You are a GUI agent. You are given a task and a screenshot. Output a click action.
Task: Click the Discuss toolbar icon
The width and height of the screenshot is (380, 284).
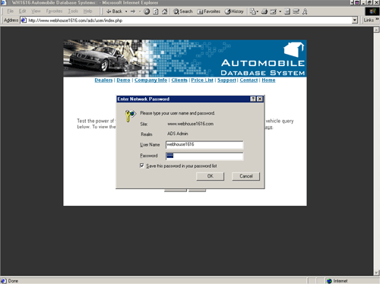[287, 11]
